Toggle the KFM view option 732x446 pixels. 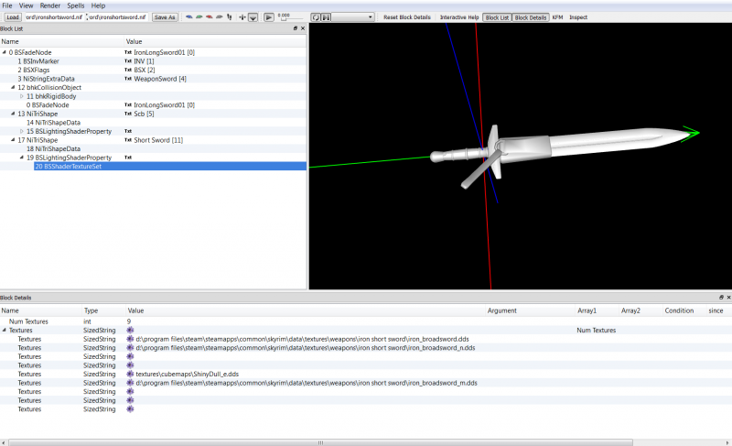557,17
